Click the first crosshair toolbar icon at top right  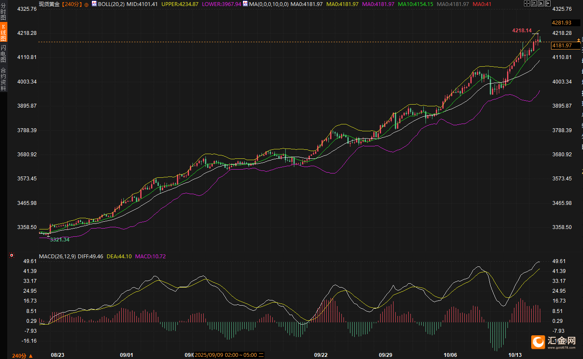click(526, 4)
